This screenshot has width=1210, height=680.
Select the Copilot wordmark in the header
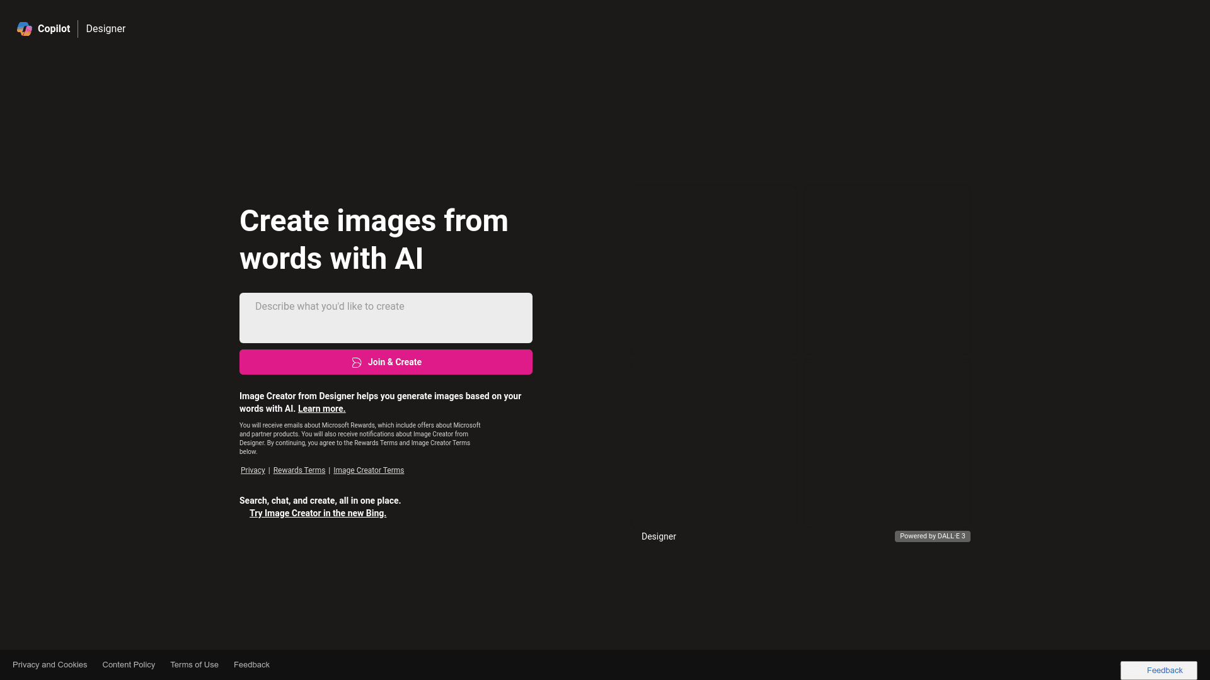tap(54, 28)
